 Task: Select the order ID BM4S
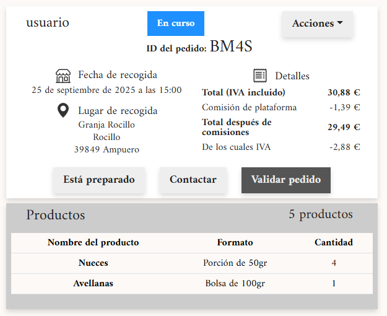click(231, 46)
